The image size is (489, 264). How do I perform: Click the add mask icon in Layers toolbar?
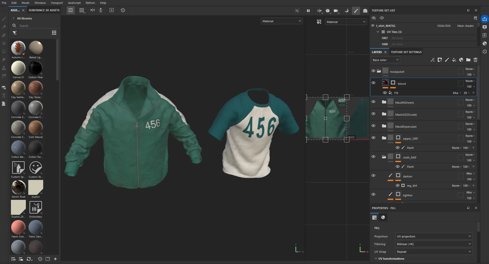pyautogui.click(x=439, y=60)
